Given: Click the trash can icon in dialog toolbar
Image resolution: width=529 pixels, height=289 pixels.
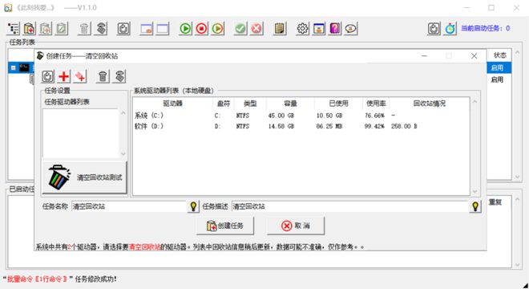Looking at the screenshot, I should click(x=103, y=77).
